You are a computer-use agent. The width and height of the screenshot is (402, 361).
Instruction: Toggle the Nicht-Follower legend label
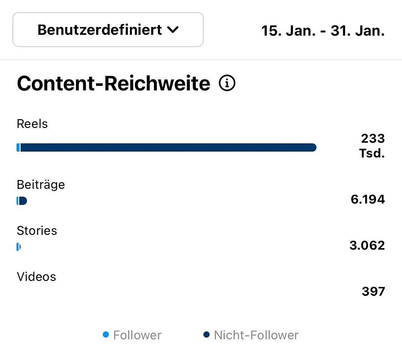pos(256,335)
